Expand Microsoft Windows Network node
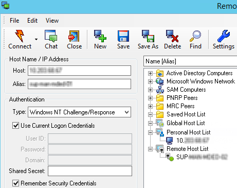Image resolution: width=237 pixels, height=188 pixels. coord(150,81)
